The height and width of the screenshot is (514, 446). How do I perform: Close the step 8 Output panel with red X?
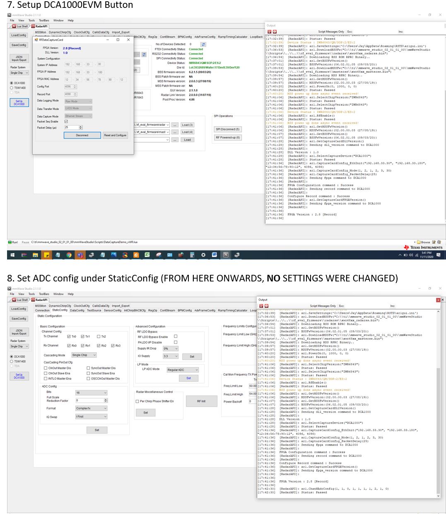(438, 300)
